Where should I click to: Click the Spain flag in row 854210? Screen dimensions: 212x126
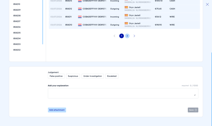pos(126,23)
